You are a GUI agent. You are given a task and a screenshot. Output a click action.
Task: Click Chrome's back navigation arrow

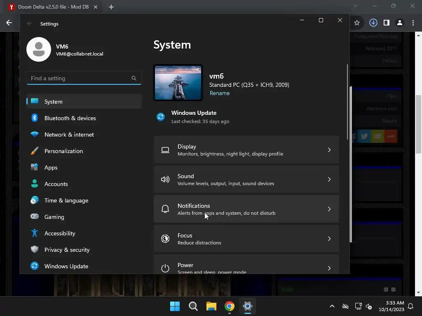point(9,23)
